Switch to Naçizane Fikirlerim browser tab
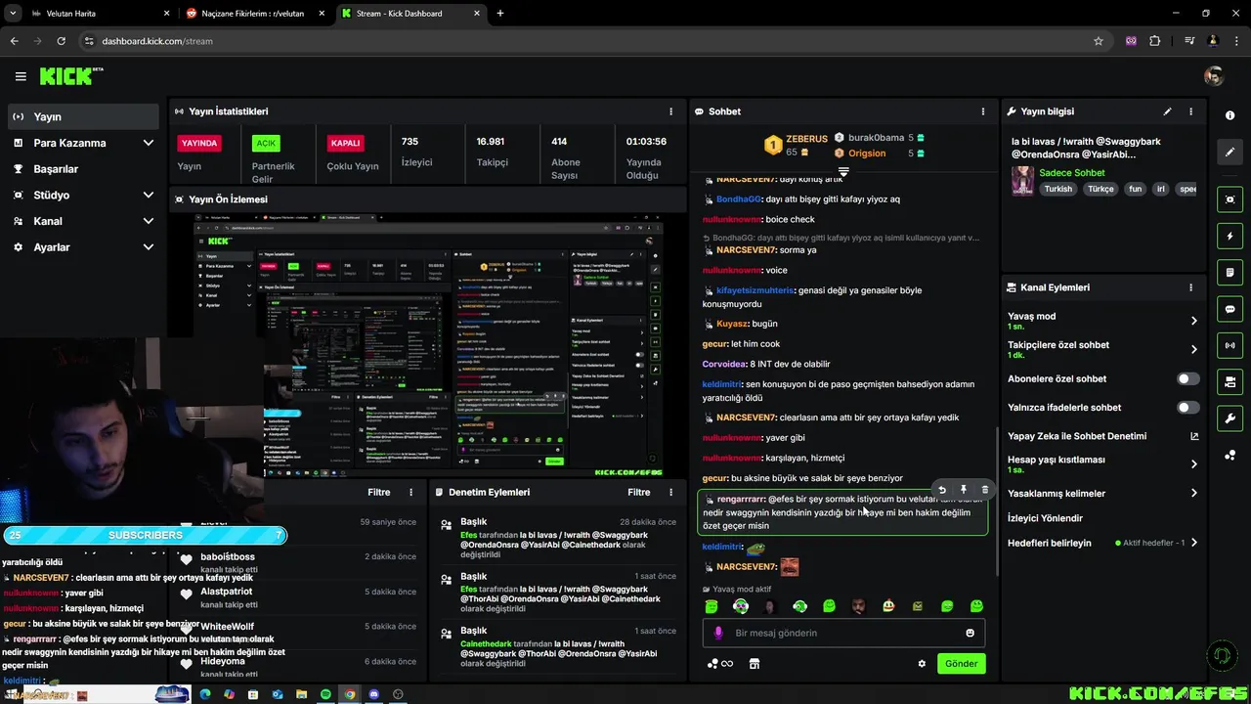1251x704 pixels. (253, 14)
